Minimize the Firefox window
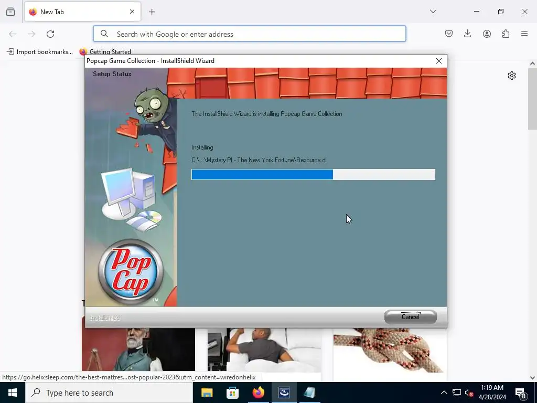537x403 pixels. [476, 12]
